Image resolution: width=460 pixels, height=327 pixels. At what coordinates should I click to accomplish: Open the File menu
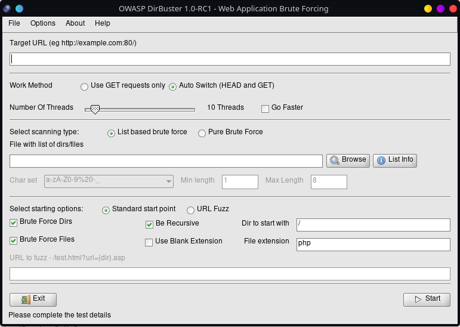coord(14,23)
